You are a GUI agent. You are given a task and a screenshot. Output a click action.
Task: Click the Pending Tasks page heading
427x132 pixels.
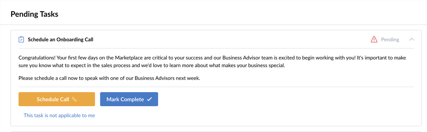34,14
